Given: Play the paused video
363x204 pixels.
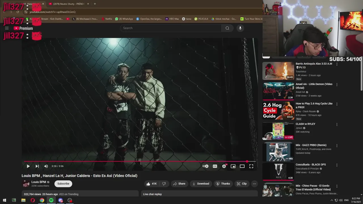Looking at the screenshot, I should tap(28, 166).
